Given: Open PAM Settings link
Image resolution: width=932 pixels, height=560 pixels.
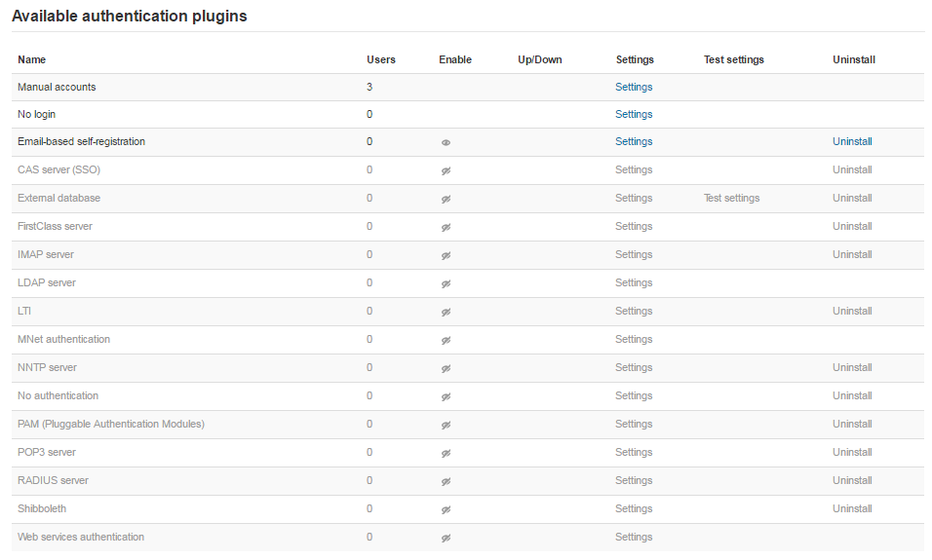Looking at the screenshot, I should coord(634,424).
